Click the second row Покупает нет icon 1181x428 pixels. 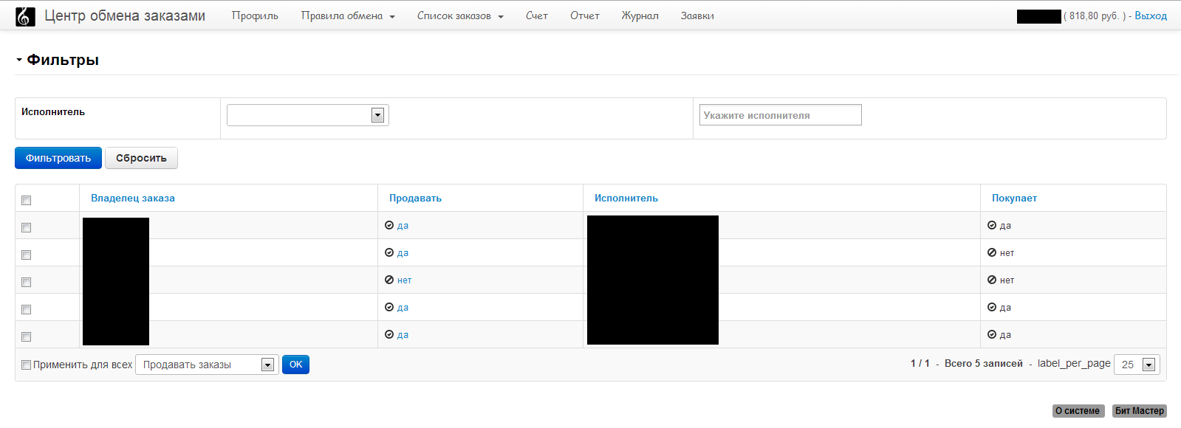992,253
